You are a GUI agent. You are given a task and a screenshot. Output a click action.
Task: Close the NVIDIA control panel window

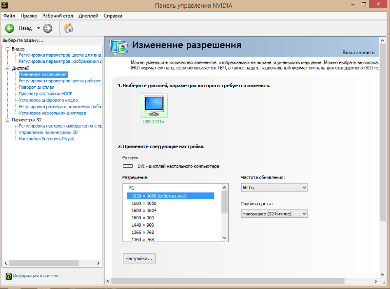[379, 4]
